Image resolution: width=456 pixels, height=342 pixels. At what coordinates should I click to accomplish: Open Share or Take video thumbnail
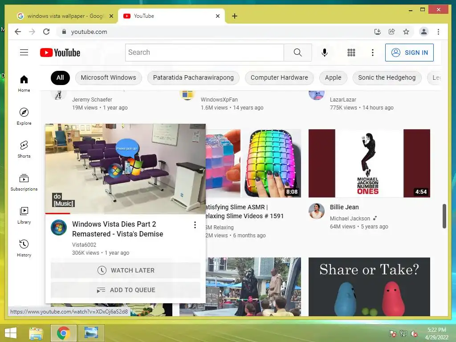click(x=369, y=287)
